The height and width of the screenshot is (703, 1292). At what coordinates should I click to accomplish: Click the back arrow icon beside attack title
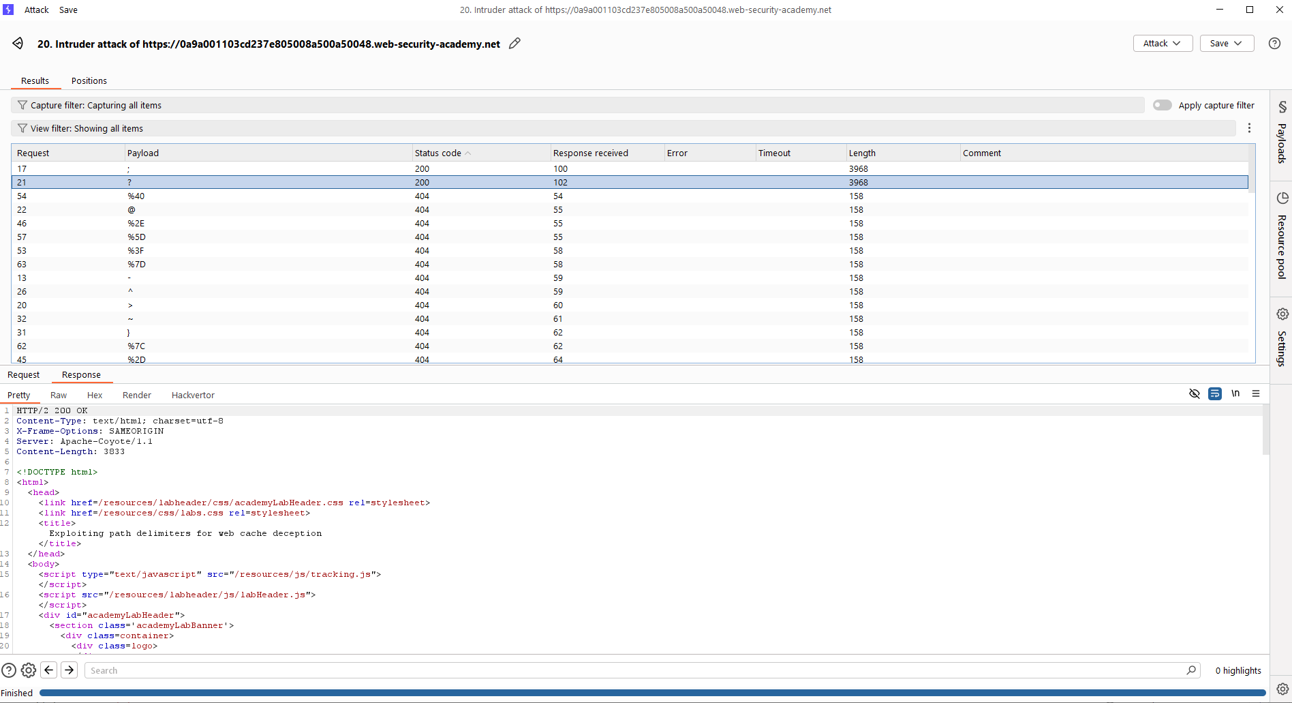click(x=18, y=44)
